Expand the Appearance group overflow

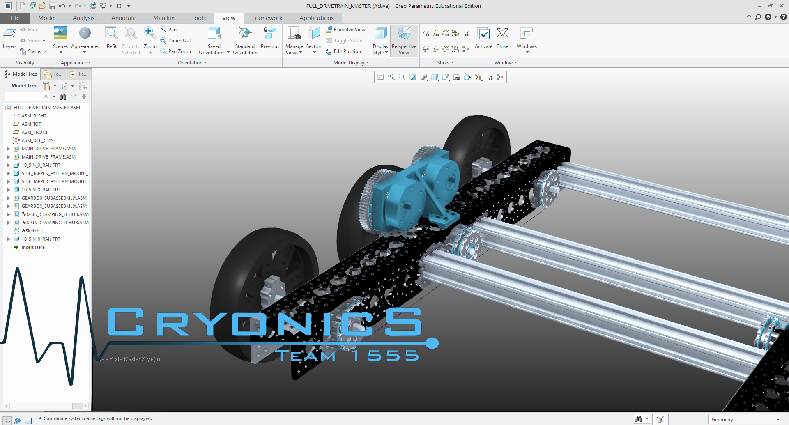(x=76, y=63)
